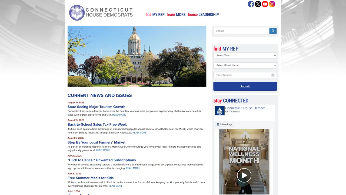
Task: Click the Connecticut House Democrats header text
Action: click(x=109, y=12)
